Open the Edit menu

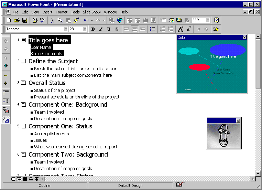point(25,12)
